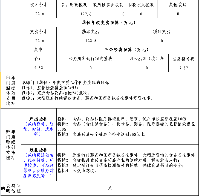Select 指标1 源发性的药品和医疗器械 line
Viewport: 199px width, 196px height.
pyautogui.click(x=126, y=155)
